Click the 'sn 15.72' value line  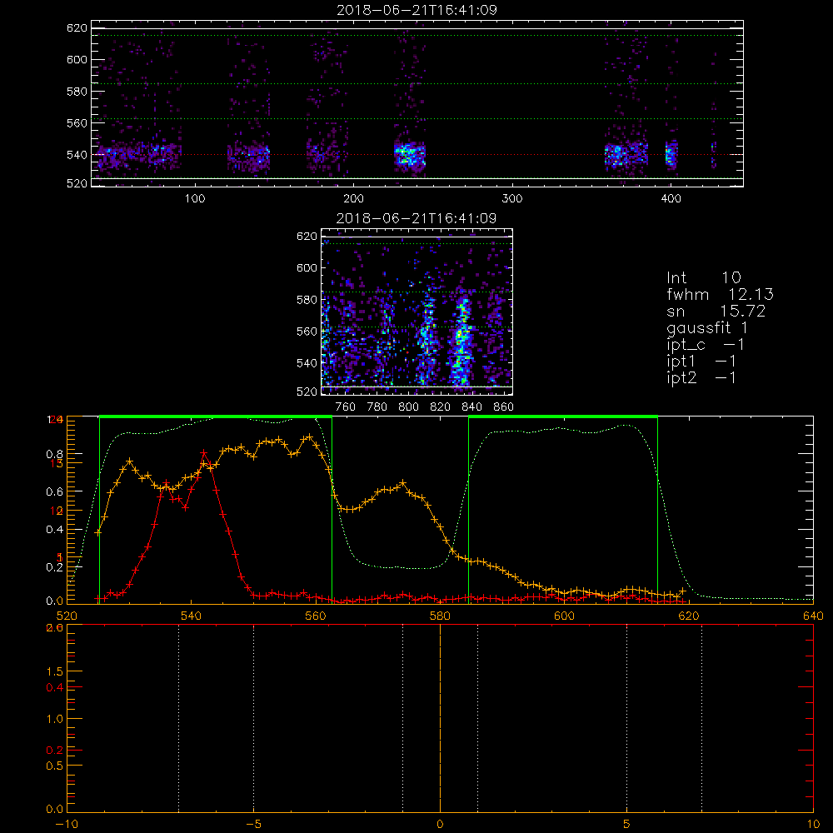coord(716,311)
